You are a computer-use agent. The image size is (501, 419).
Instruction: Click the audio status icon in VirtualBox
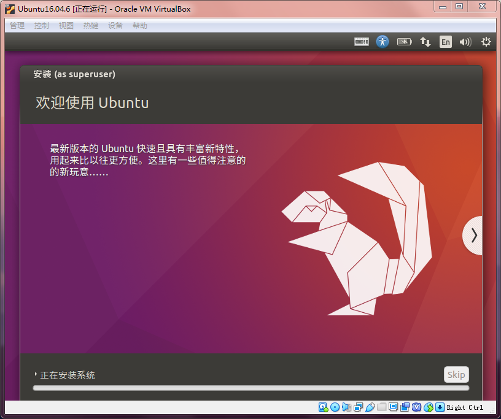click(x=346, y=407)
